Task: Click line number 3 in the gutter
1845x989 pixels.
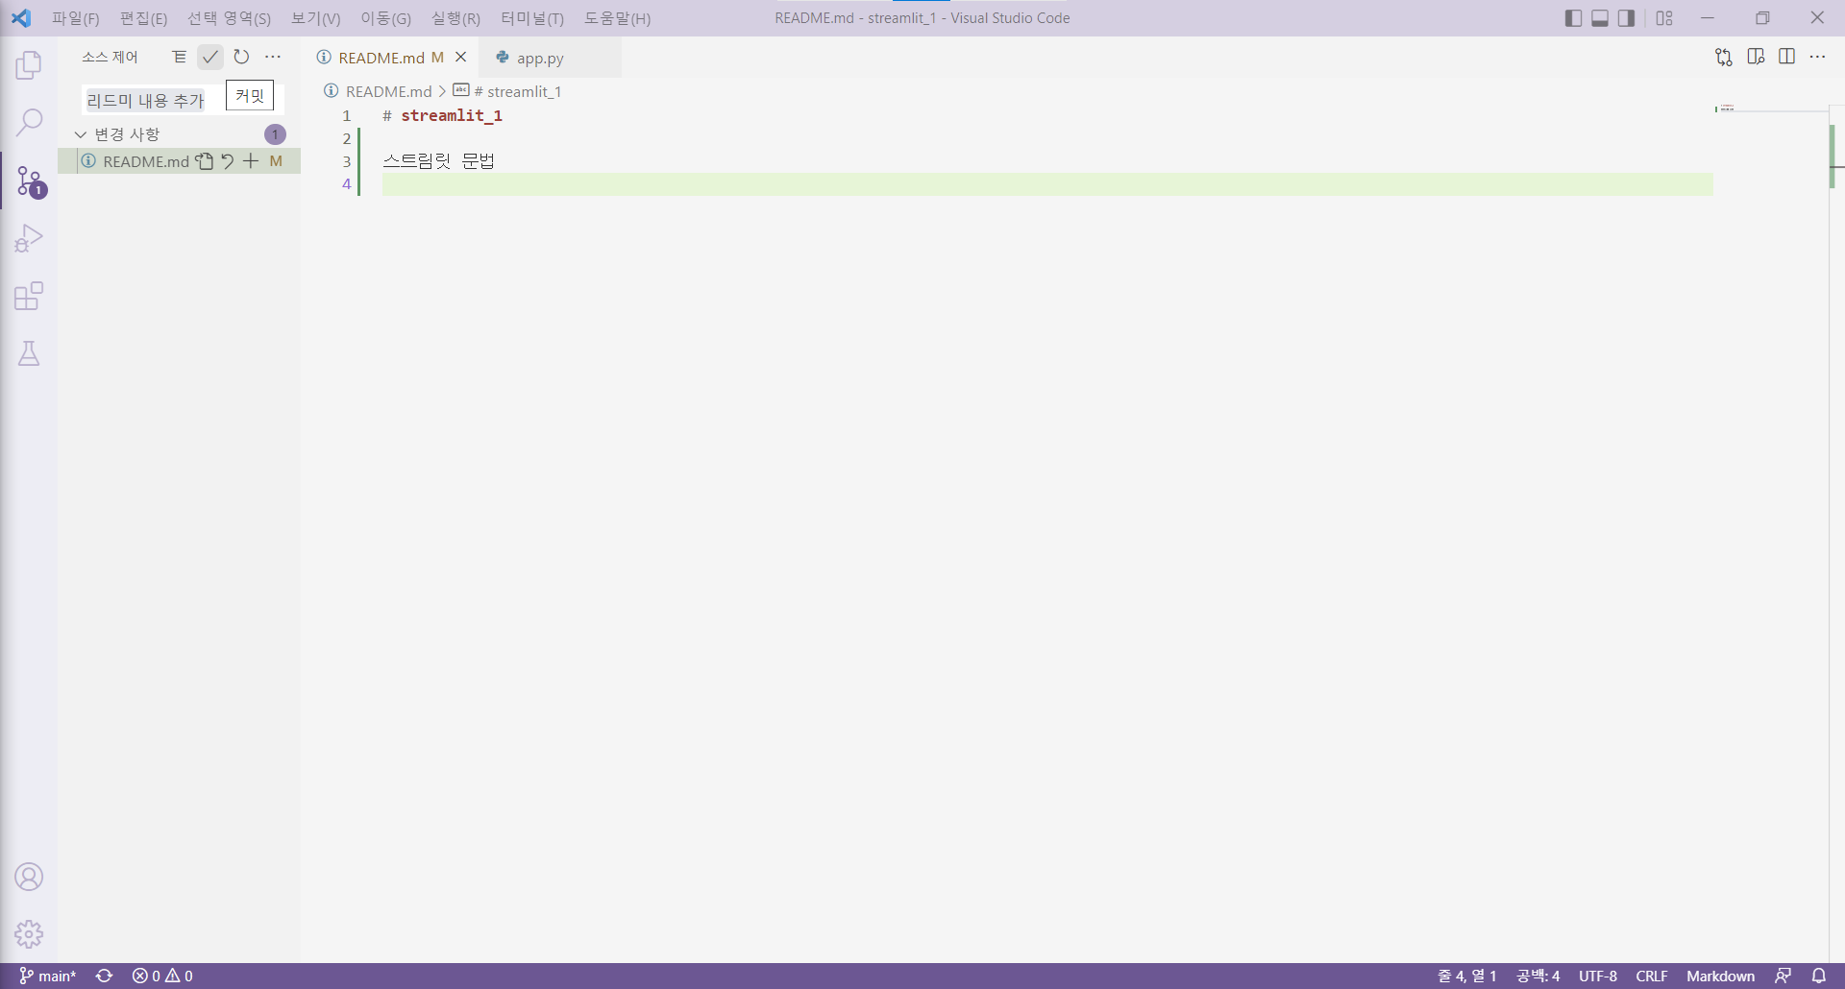Action: (347, 161)
